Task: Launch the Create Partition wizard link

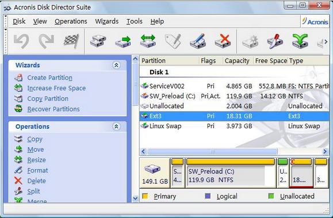Action: (49, 78)
